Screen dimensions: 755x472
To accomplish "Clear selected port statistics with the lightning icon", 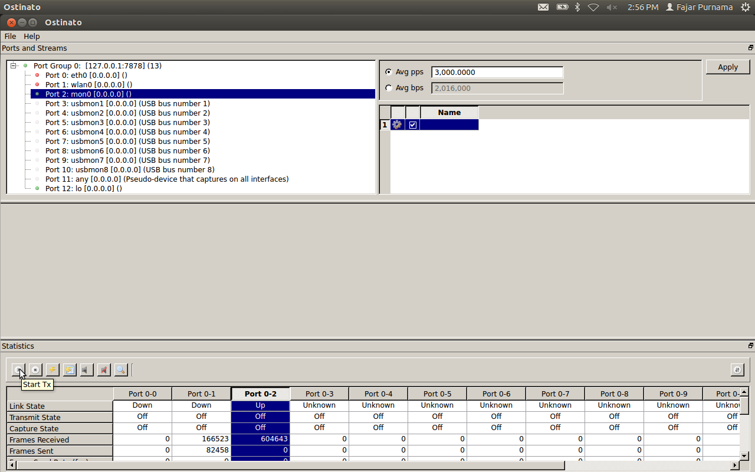I will tap(52, 370).
